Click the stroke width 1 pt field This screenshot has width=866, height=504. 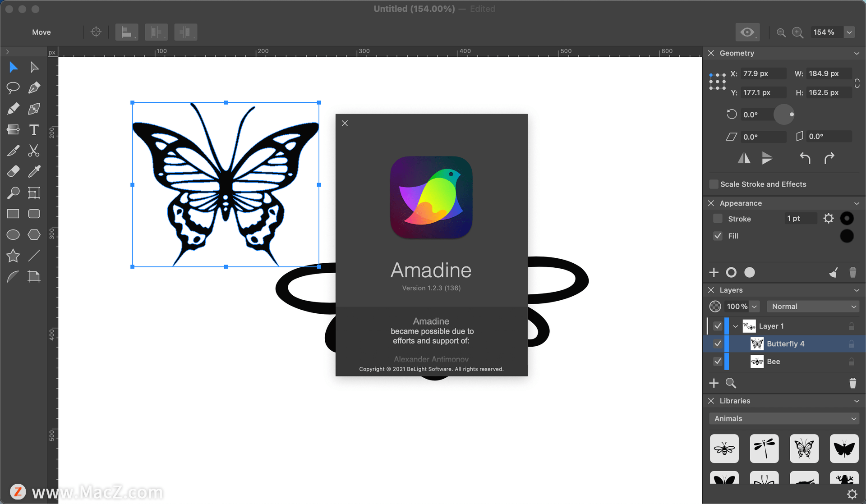(x=801, y=219)
